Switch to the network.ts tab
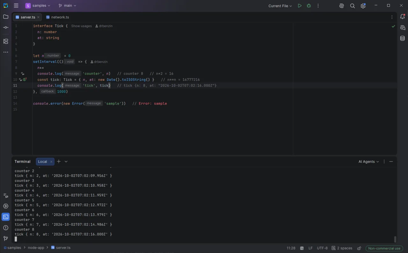 click(x=57, y=17)
